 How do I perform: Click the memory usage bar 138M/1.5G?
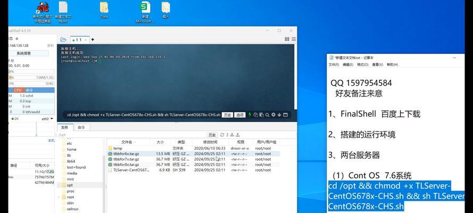point(31,78)
